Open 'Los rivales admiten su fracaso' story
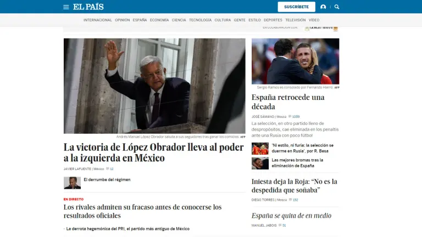The image size is (422, 237). [x=142, y=211]
